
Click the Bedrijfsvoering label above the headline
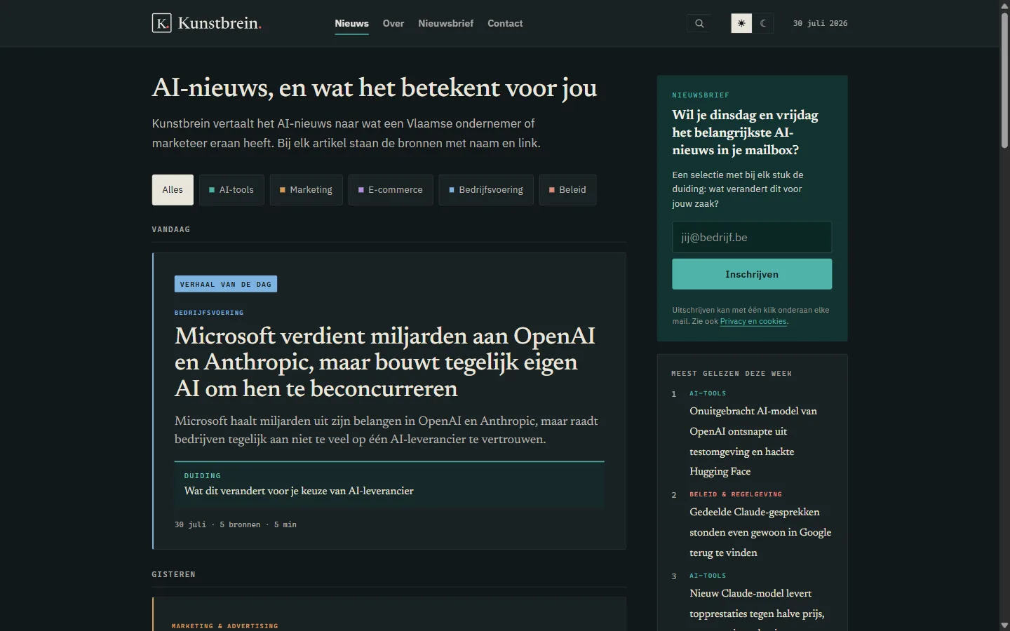[209, 313]
